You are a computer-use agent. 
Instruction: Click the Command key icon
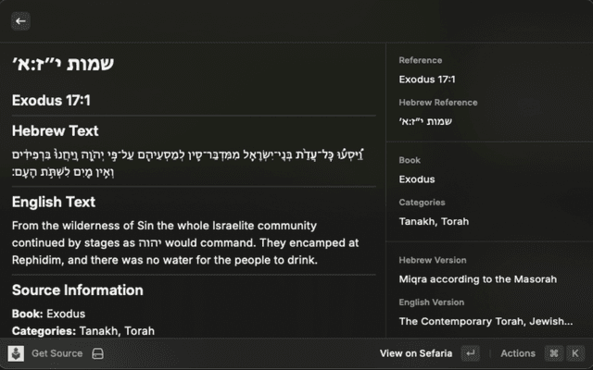553,353
